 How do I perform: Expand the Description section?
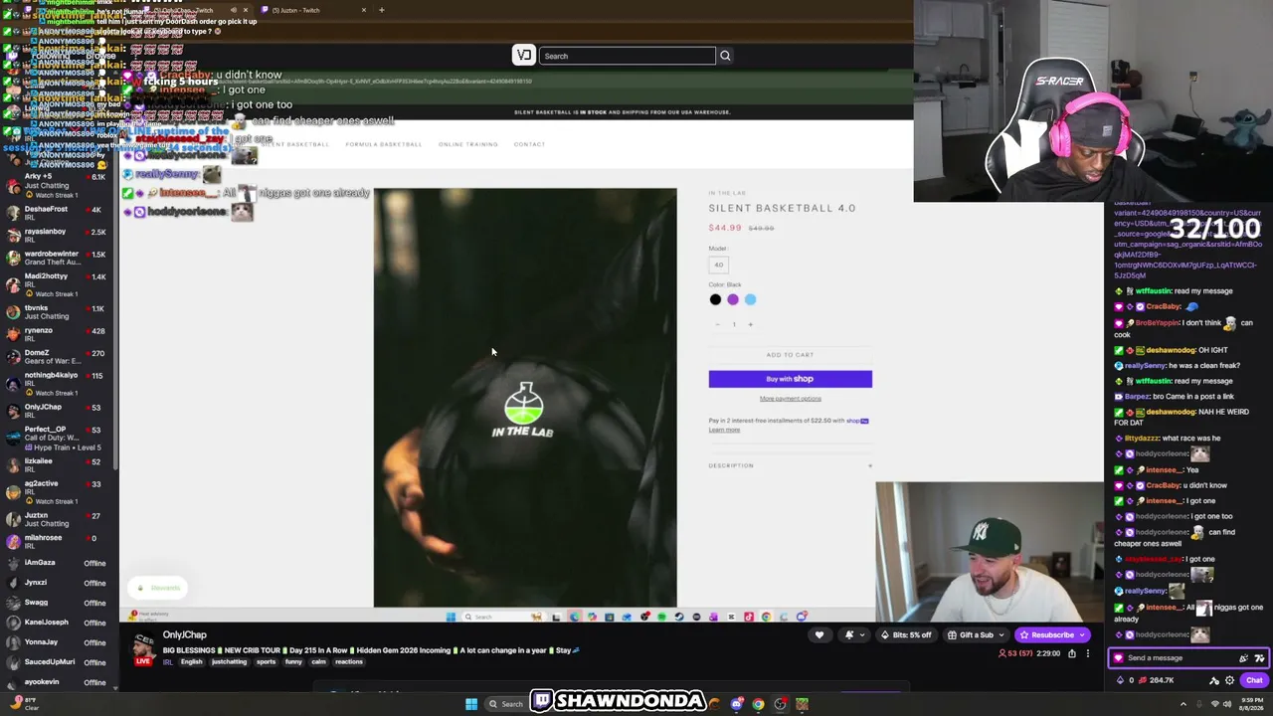(x=790, y=465)
